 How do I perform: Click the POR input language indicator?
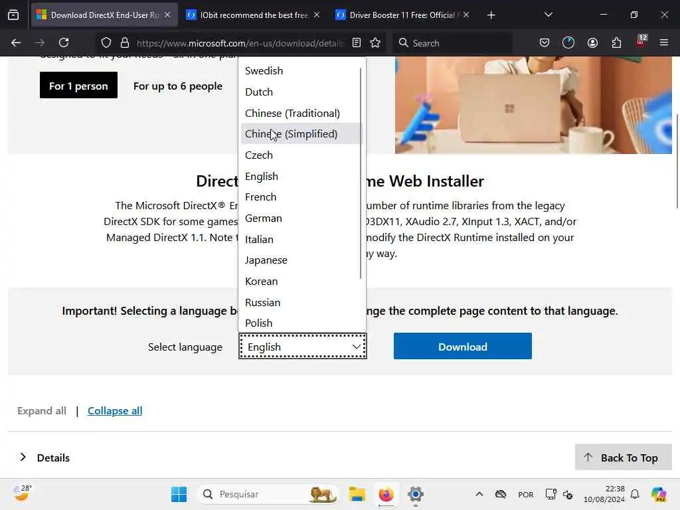(526, 495)
